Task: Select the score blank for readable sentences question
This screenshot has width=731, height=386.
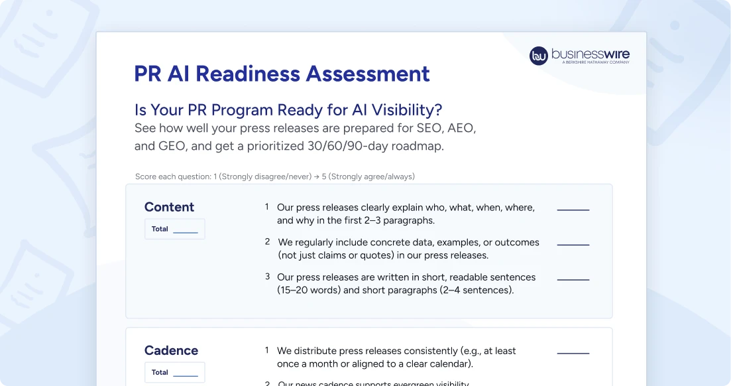Action: coord(573,279)
